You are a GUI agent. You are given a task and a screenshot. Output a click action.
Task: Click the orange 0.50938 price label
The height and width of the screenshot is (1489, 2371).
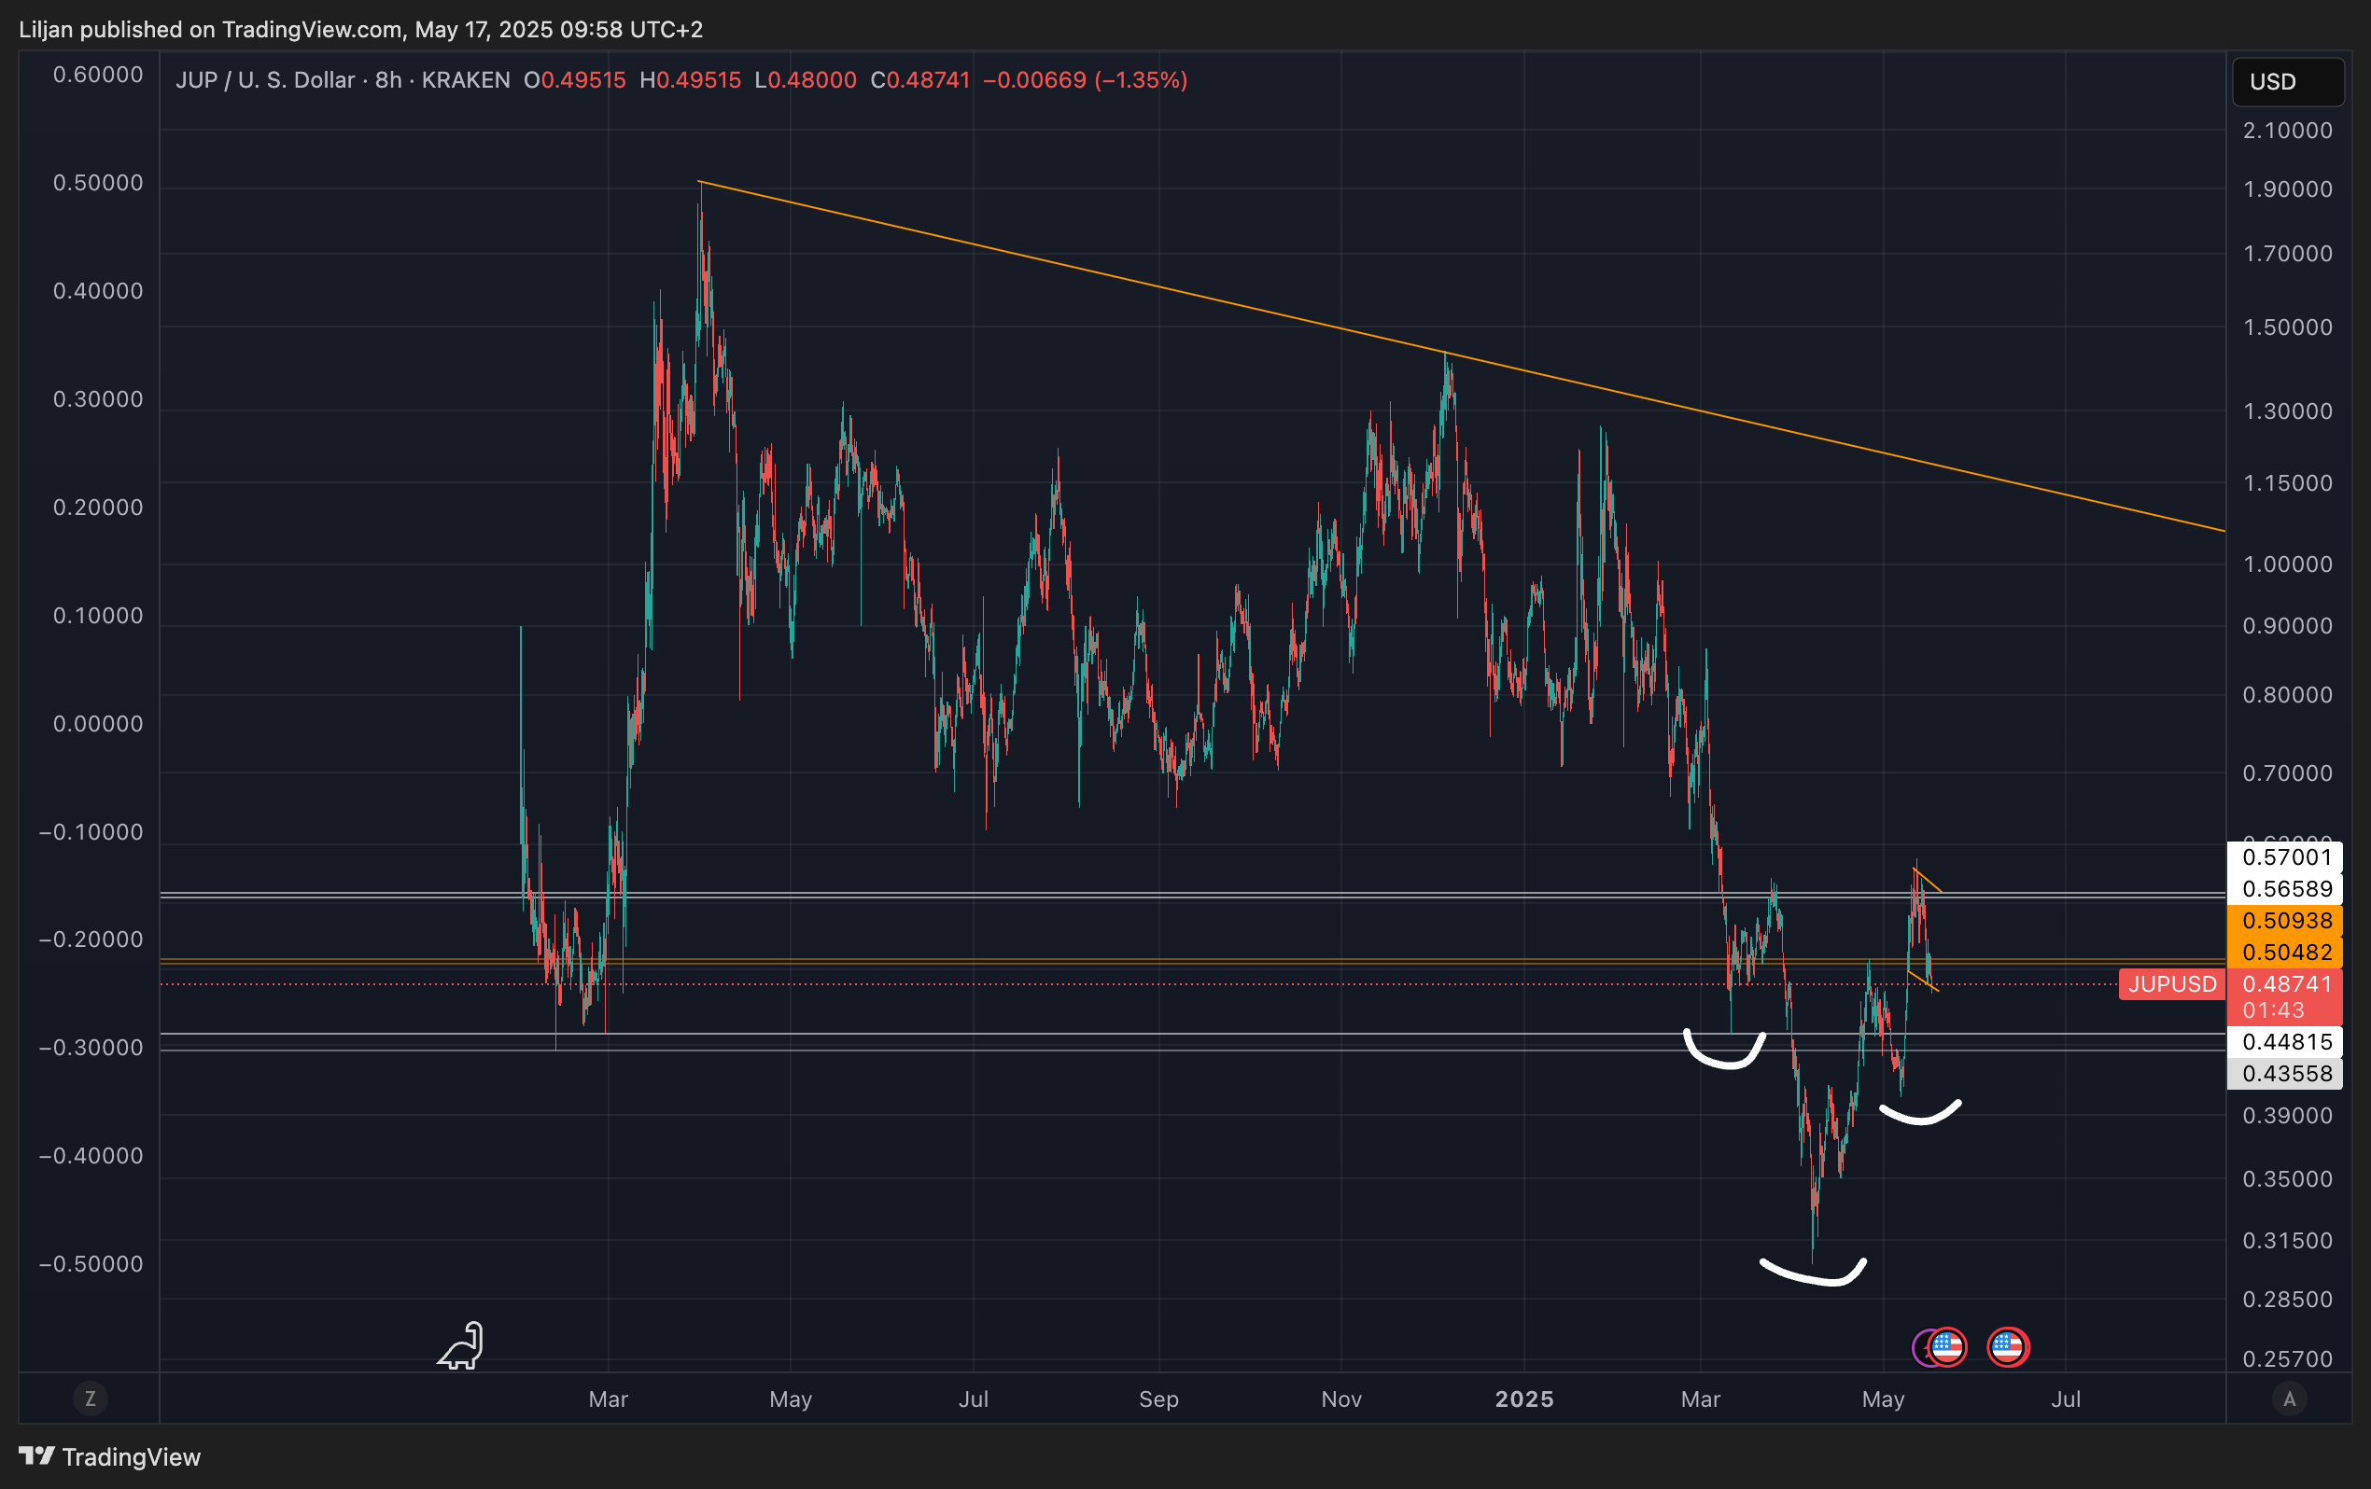[x=2285, y=920]
